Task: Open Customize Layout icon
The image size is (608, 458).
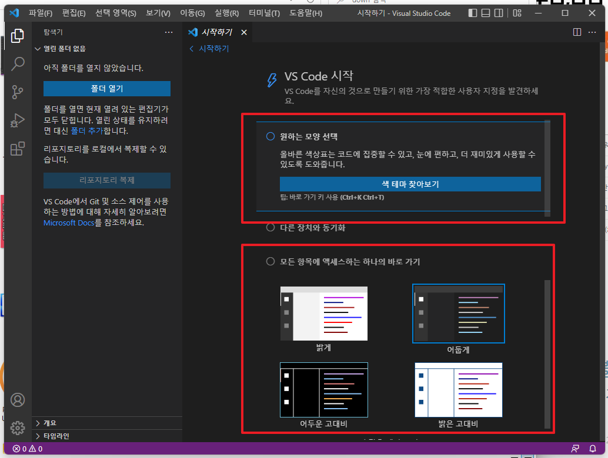Action: 517,13
